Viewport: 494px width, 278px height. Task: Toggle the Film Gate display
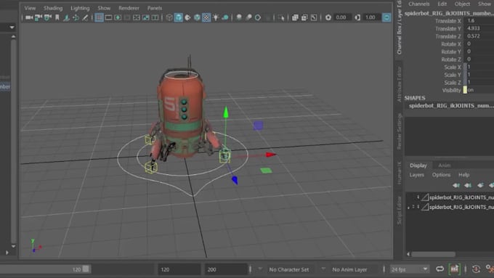108,17
